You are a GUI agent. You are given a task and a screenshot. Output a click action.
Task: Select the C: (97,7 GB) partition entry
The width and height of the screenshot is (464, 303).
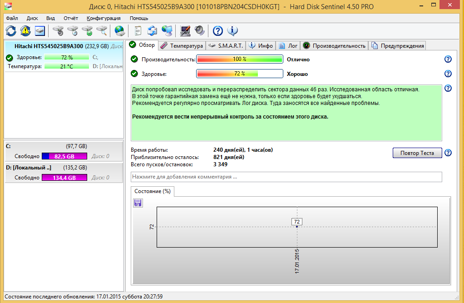[64, 151]
